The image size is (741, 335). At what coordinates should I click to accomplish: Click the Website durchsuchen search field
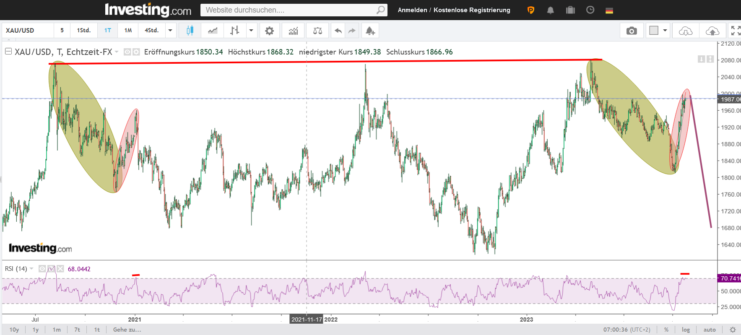pos(289,10)
